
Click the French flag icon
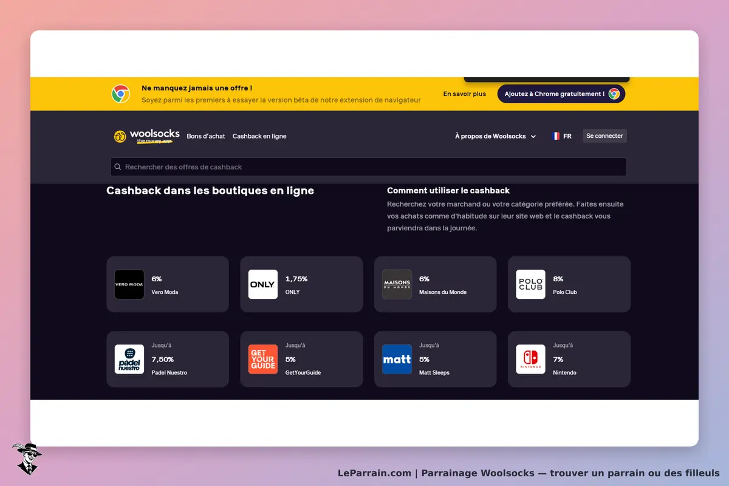click(x=556, y=136)
